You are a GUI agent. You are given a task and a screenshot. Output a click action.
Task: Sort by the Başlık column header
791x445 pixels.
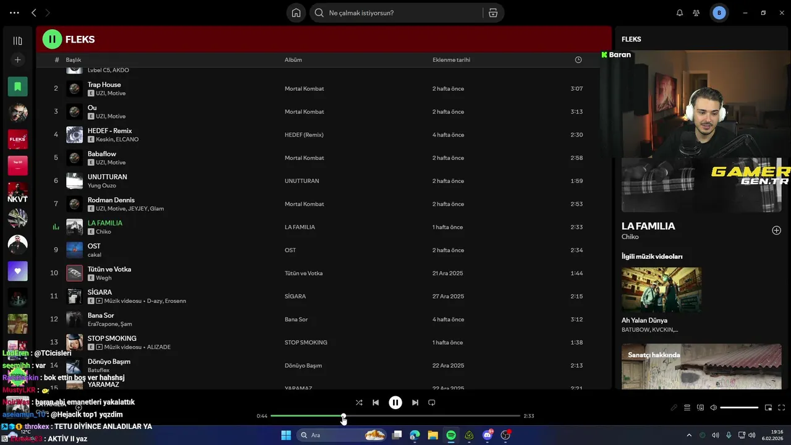[x=74, y=60]
